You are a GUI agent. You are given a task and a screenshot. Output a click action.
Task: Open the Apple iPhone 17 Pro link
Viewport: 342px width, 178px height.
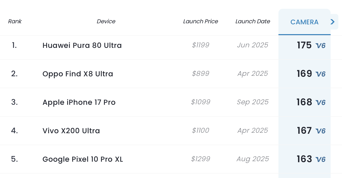(x=79, y=102)
